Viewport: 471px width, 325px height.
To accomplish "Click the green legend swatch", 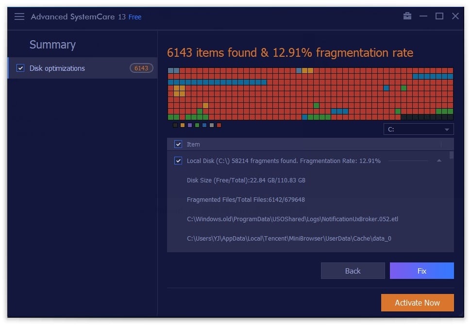I will coord(197,125).
